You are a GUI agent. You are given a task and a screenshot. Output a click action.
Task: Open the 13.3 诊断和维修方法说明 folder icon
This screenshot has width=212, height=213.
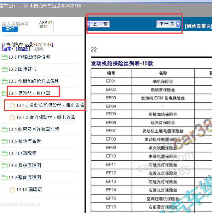[x=5, y=81]
